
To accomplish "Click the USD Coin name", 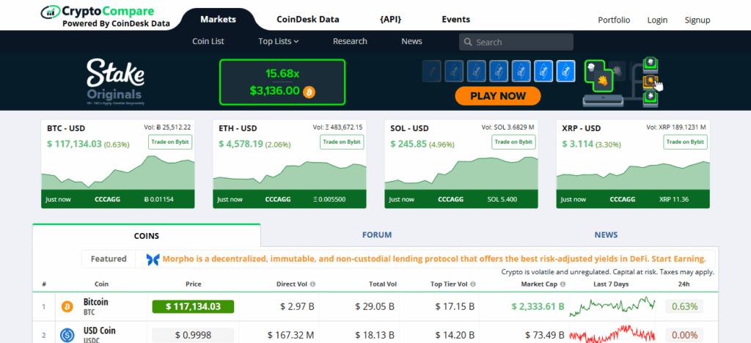I will click(99, 331).
